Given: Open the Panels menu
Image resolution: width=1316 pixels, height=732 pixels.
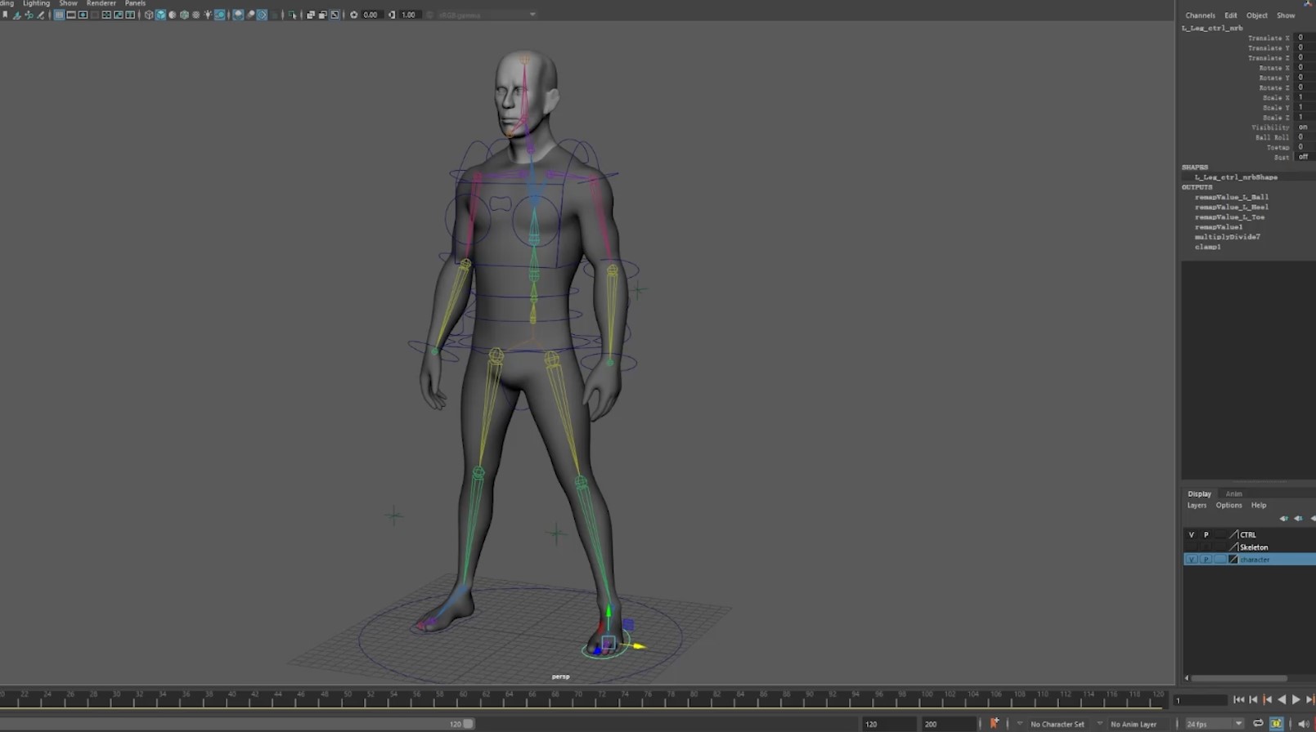Looking at the screenshot, I should 135,3.
